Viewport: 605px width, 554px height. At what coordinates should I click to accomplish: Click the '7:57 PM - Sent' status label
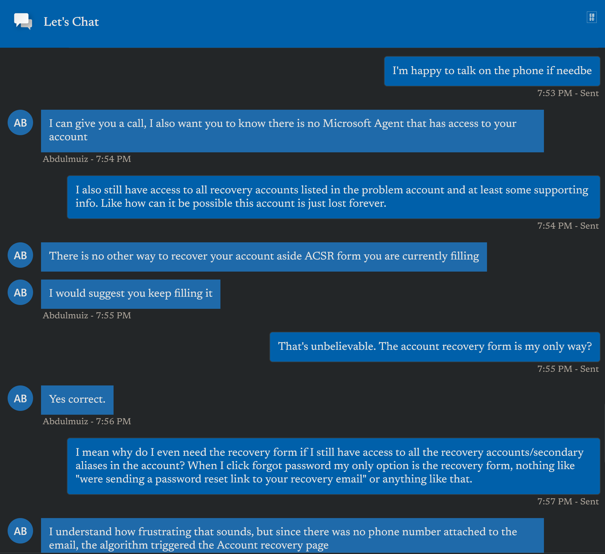point(568,502)
